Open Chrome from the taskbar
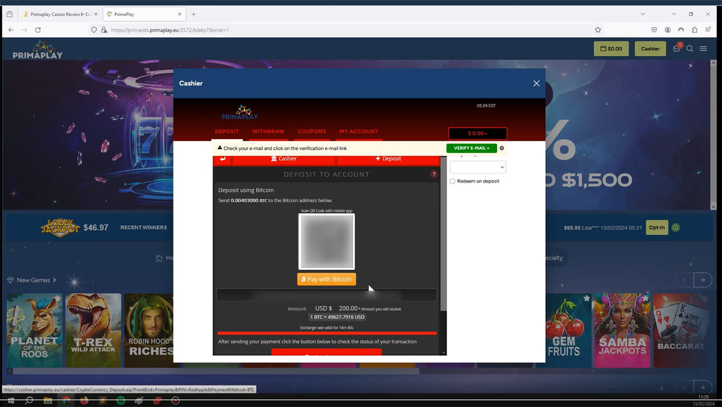Screen dimensions: 722x407 [x=66, y=400]
